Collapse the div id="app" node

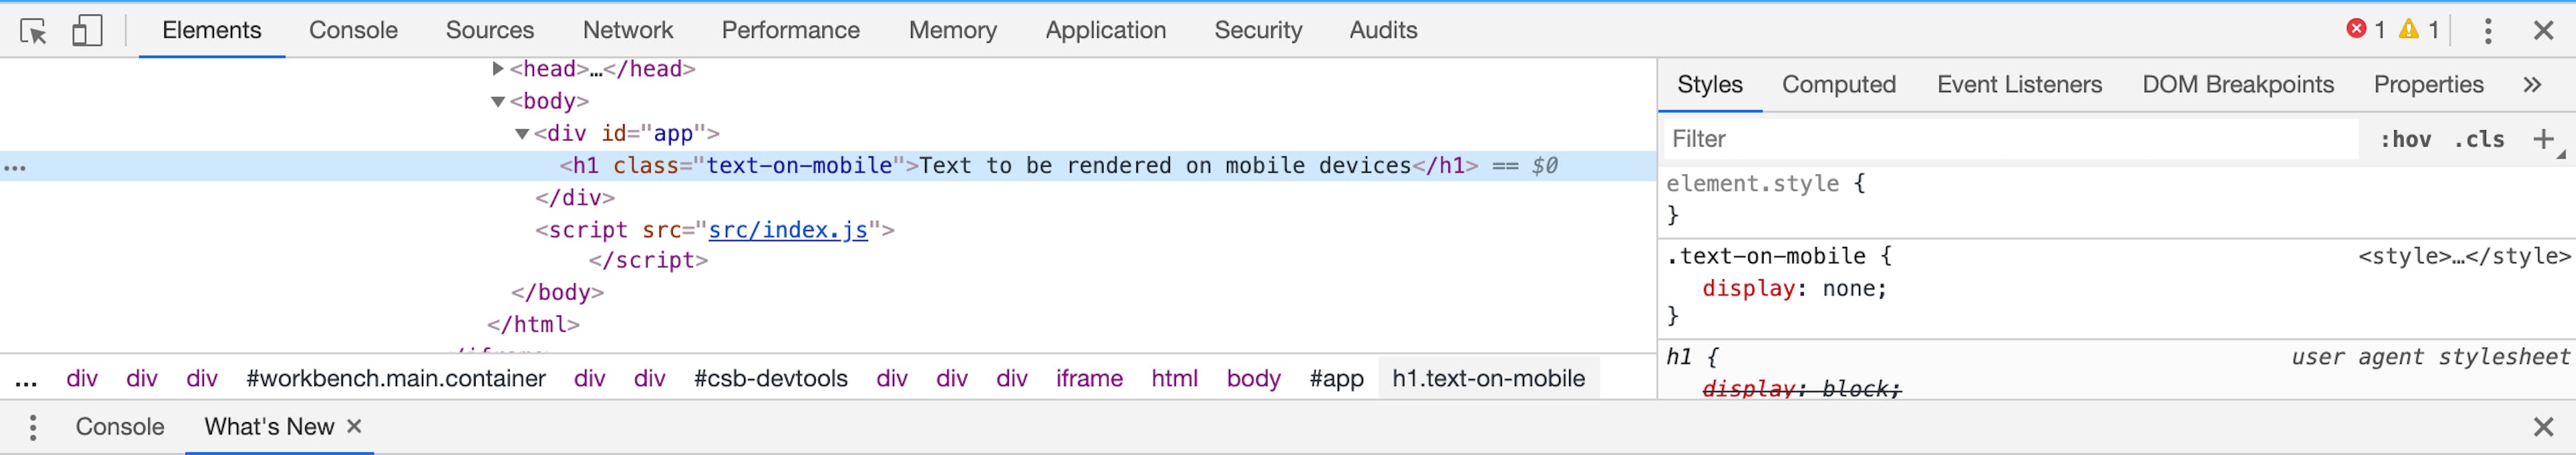522,133
